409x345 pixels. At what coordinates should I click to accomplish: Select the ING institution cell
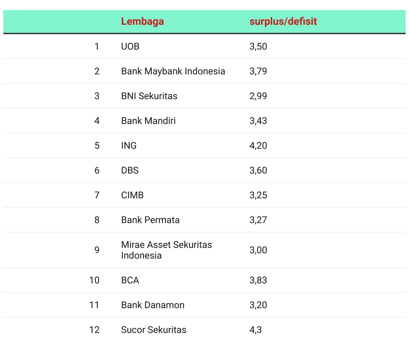129,145
